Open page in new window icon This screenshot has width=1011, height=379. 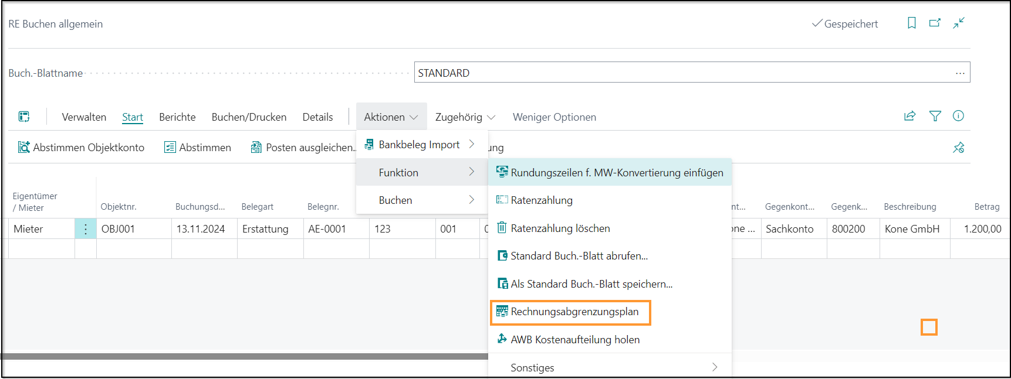935,23
